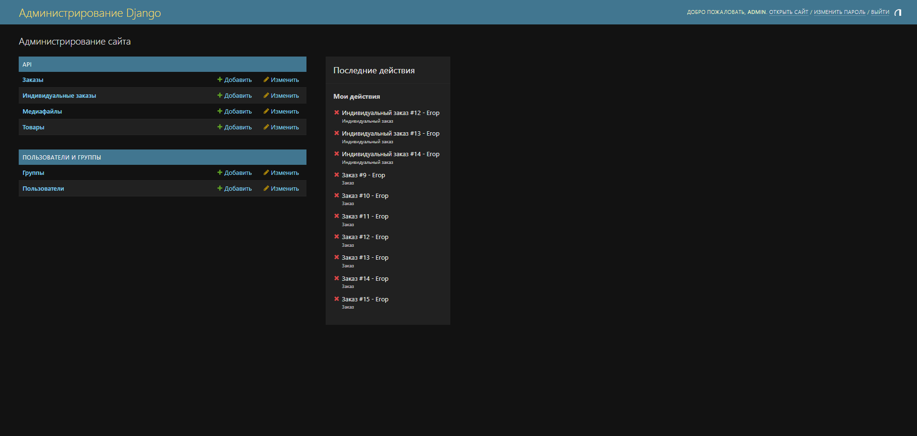The width and height of the screenshot is (917, 436).
Task: Open the ПОЛЬЗОВАТЕЛИ И ГРУППЫ section header
Action: (61, 157)
